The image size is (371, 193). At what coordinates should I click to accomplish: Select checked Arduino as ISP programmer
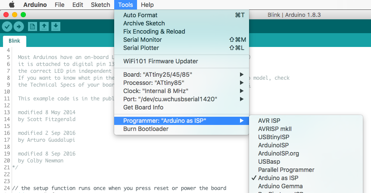(306, 178)
